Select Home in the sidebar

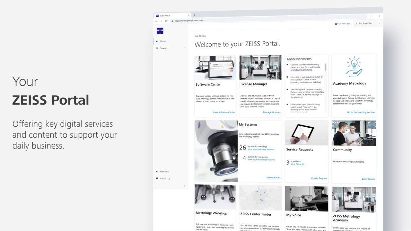163,41
